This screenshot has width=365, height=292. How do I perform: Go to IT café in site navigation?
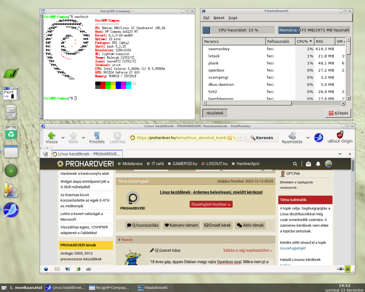(155, 164)
